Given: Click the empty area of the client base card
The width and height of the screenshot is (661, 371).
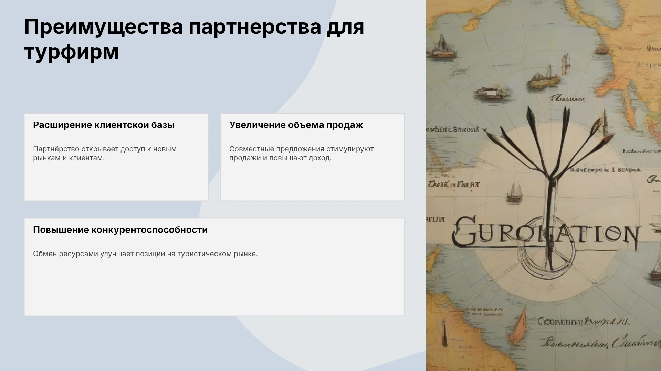Looking at the screenshot, I should [x=116, y=182].
